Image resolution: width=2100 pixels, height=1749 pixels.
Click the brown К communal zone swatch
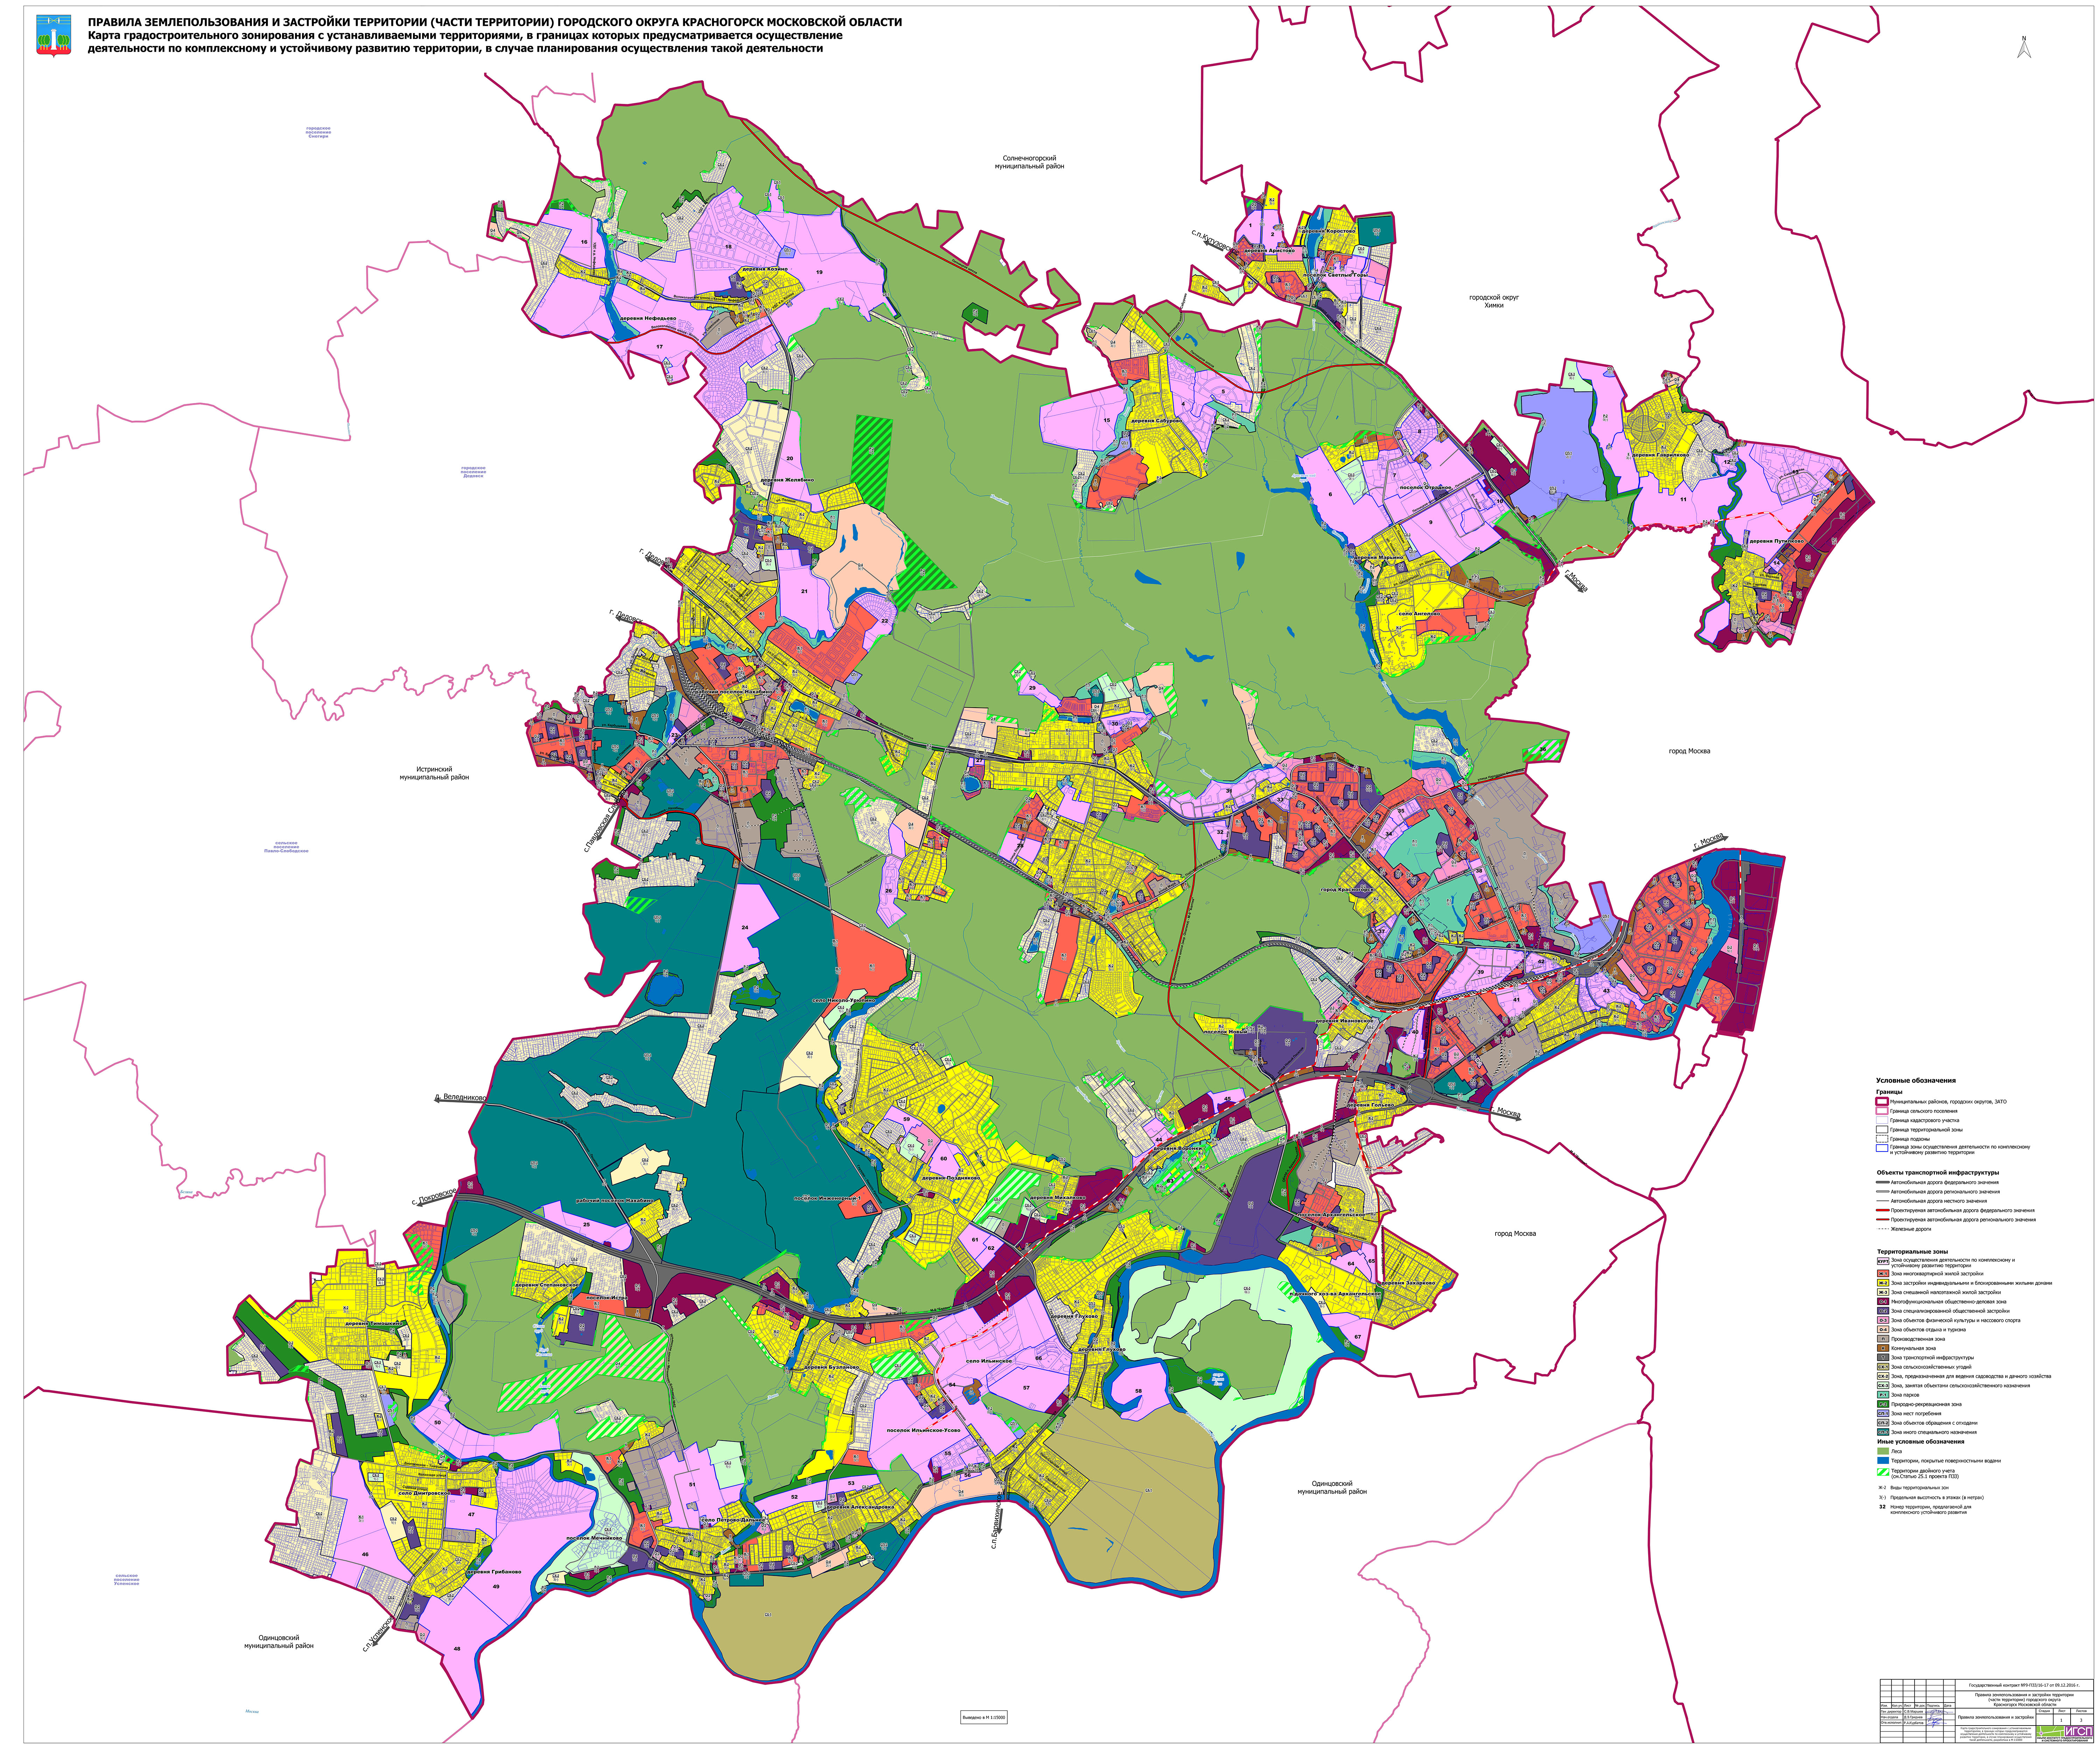pos(1883,1348)
